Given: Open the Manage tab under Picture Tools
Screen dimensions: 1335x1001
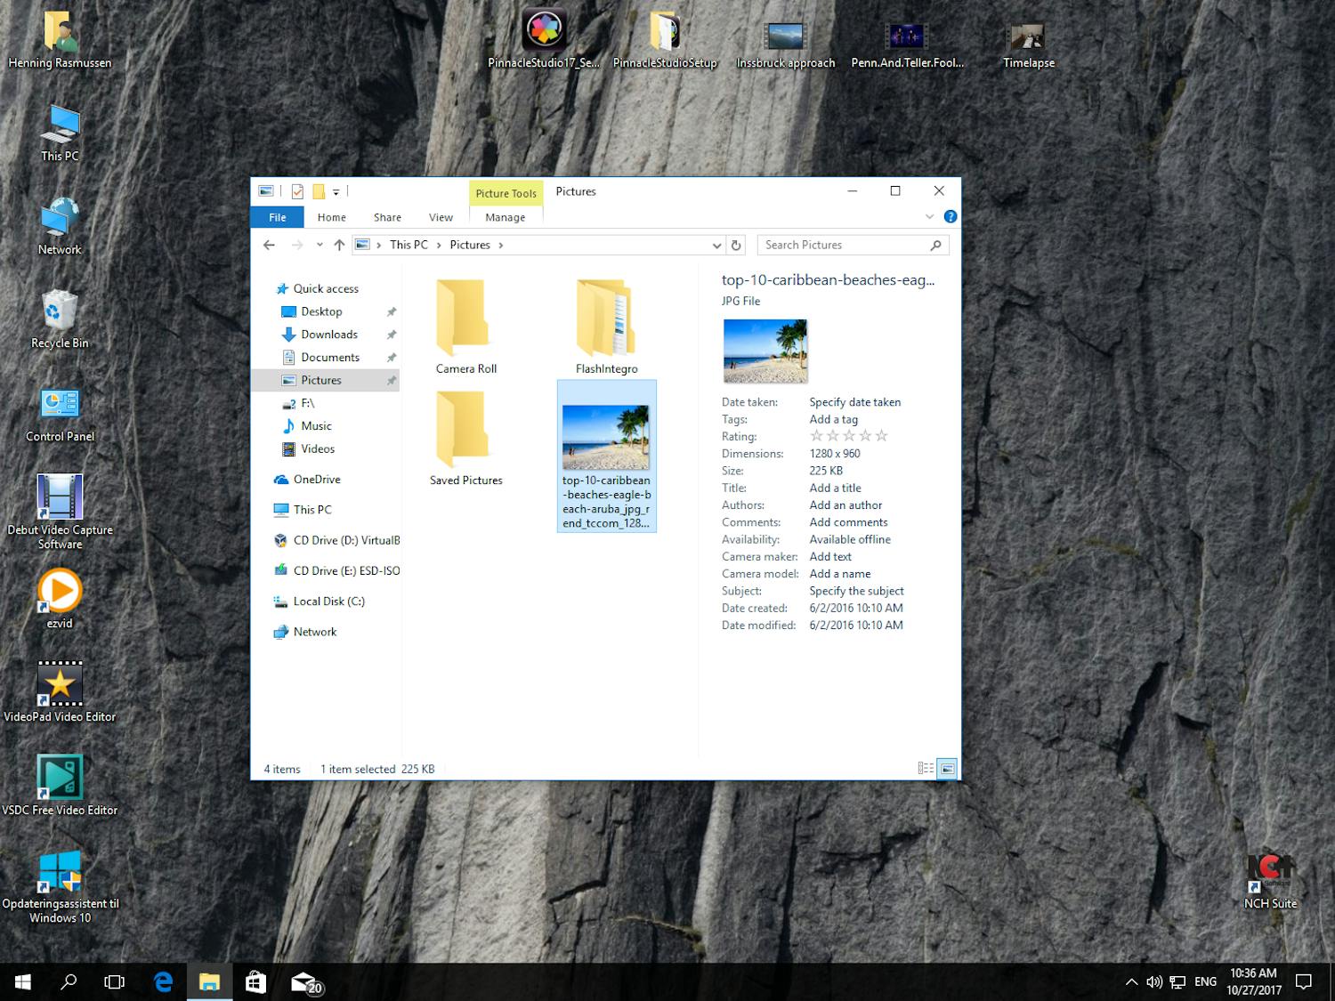Looking at the screenshot, I should 505,217.
